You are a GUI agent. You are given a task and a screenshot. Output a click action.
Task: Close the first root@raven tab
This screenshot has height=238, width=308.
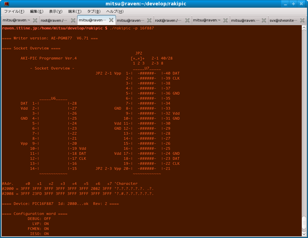73,20
